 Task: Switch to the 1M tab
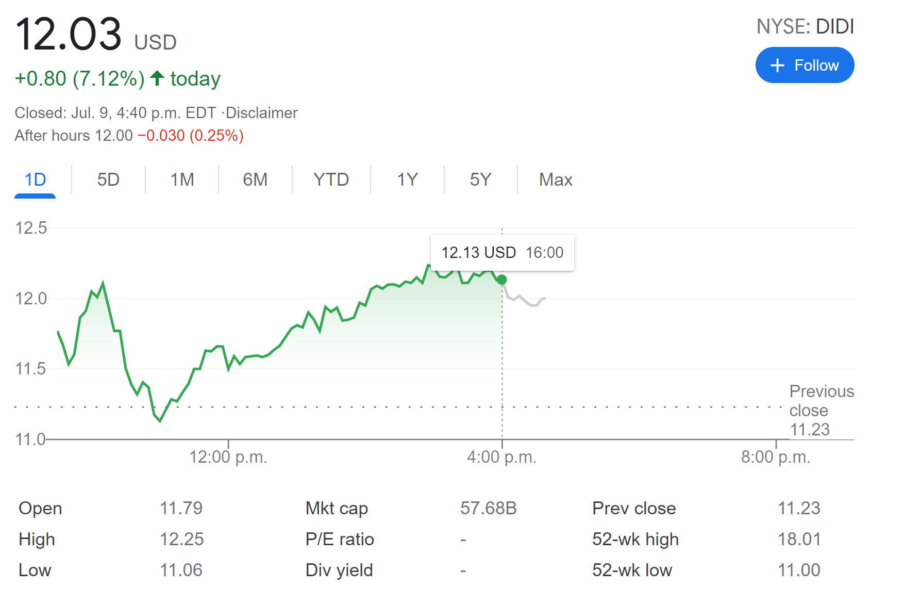[x=182, y=180]
